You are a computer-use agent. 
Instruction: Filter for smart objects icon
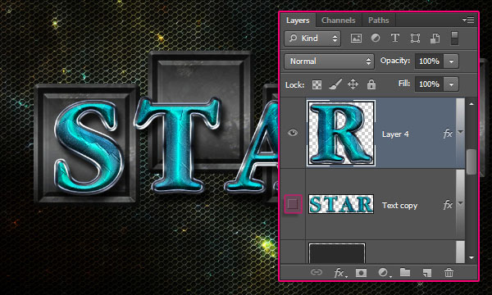click(435, 39)
